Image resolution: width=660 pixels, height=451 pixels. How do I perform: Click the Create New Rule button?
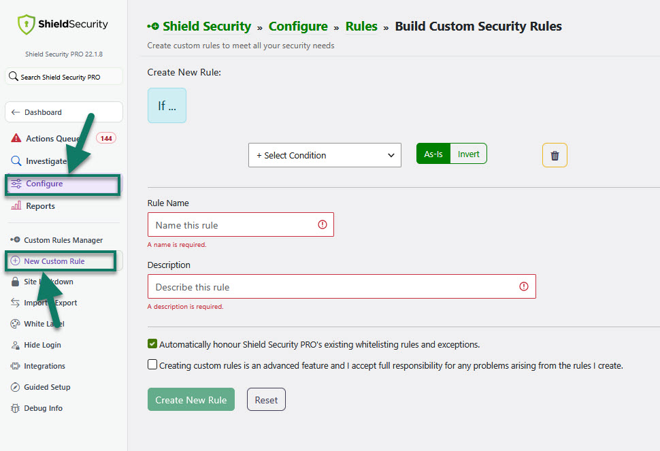pos(191,399)
